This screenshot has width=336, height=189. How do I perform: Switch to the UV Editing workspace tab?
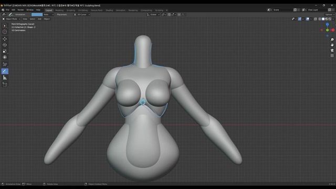(x=83, y=10)
